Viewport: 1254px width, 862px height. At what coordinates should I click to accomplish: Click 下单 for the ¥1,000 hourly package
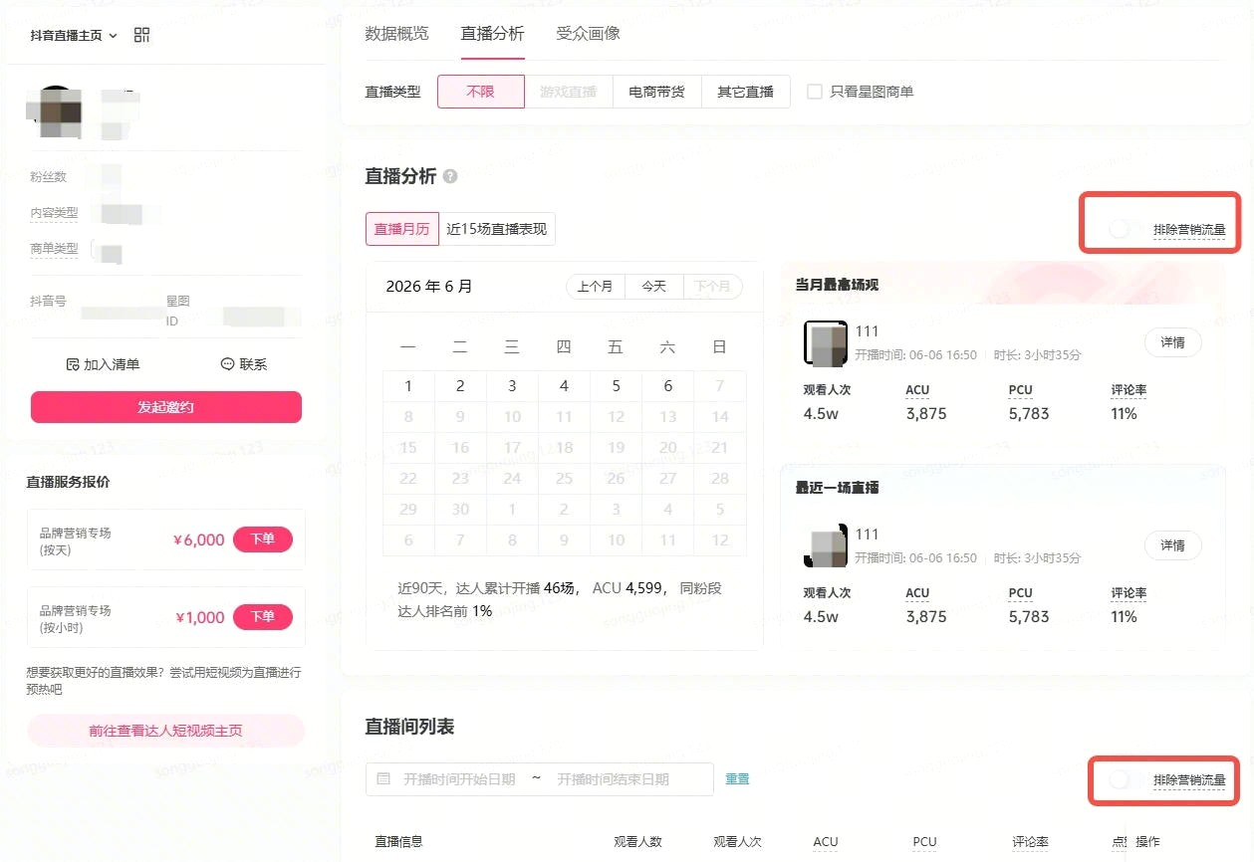point(262,617)
